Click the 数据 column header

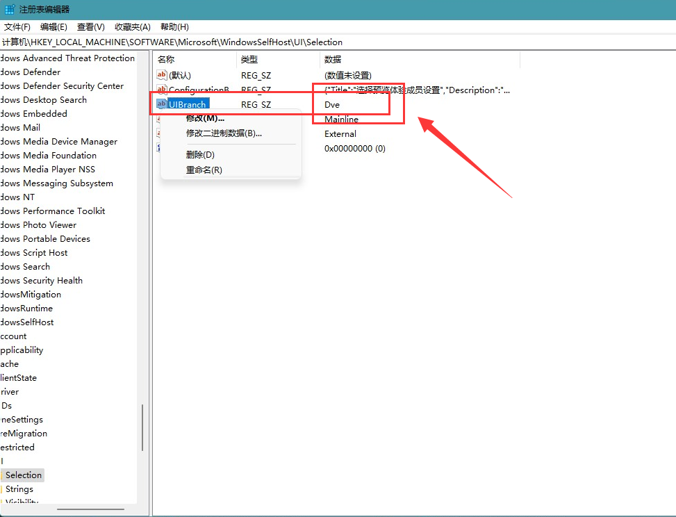(x=332, y=59)
